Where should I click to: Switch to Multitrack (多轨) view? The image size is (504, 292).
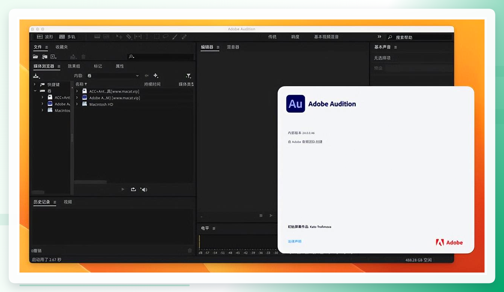[x=67, y=37]
